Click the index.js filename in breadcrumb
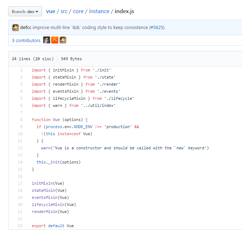The image size is (242, 236). (x=124, y=11)
